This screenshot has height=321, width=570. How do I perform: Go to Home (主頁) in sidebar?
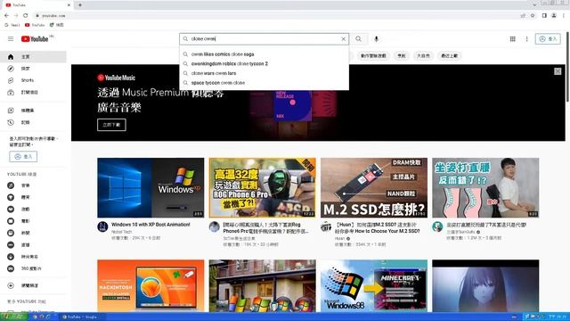pyautogui.click(x=33, y=57)
